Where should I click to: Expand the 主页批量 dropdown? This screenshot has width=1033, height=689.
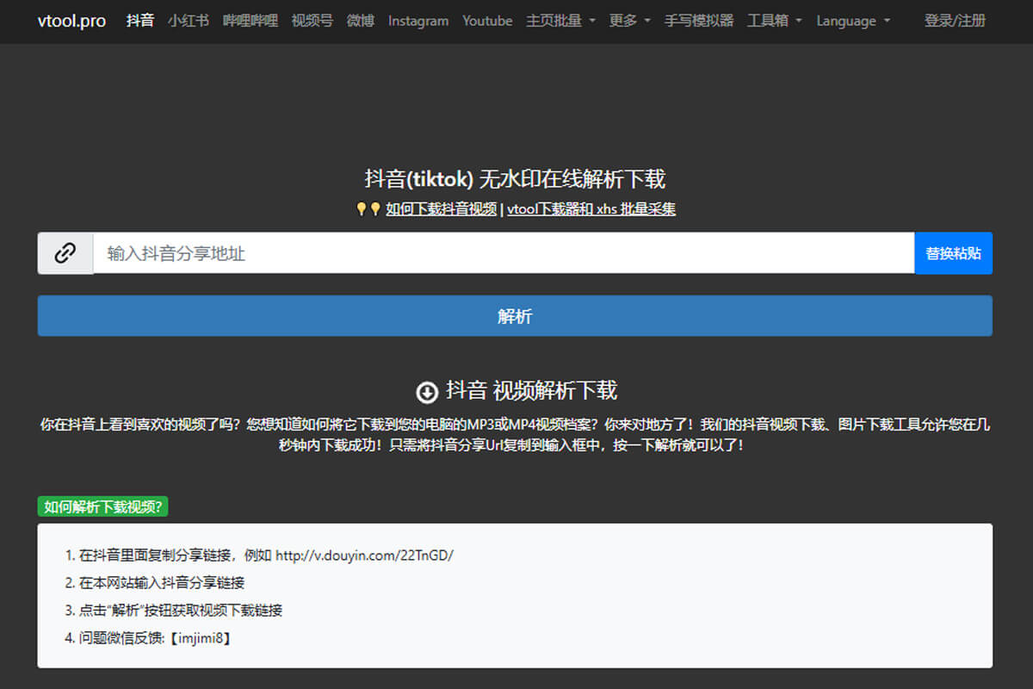(560, 21)
